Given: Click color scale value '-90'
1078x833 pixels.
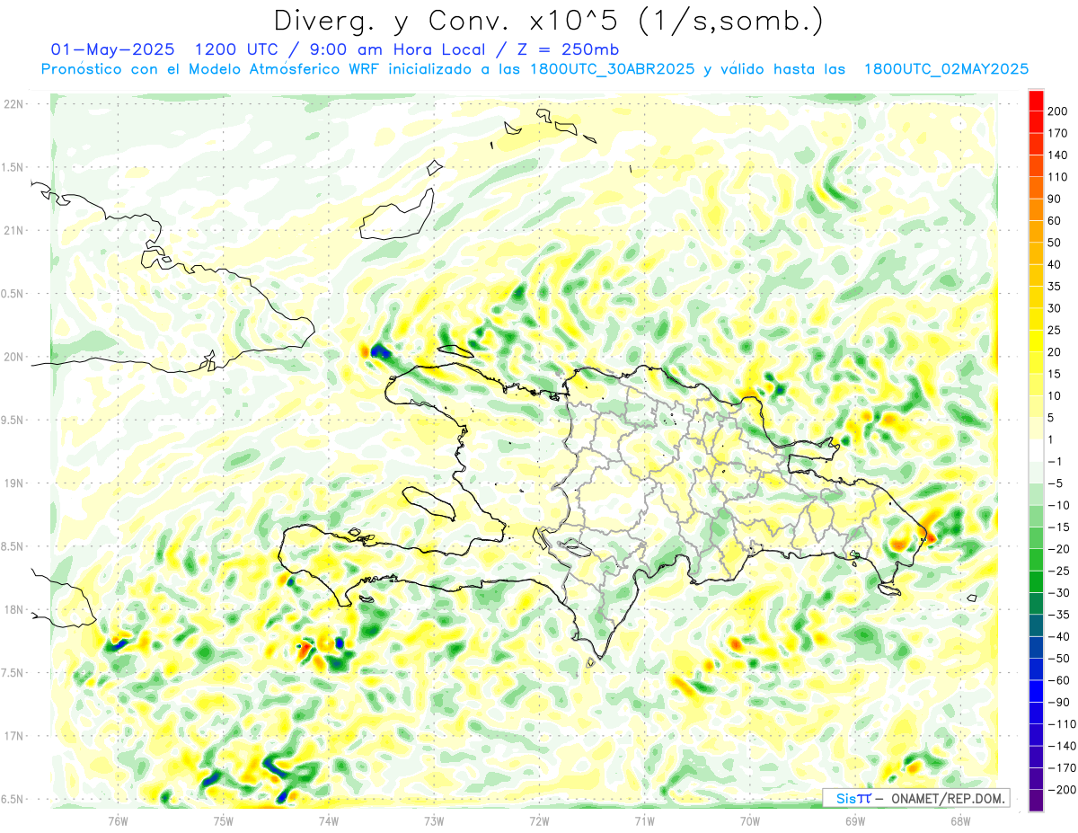Looking at the screenshot, I should point(1058,702).
